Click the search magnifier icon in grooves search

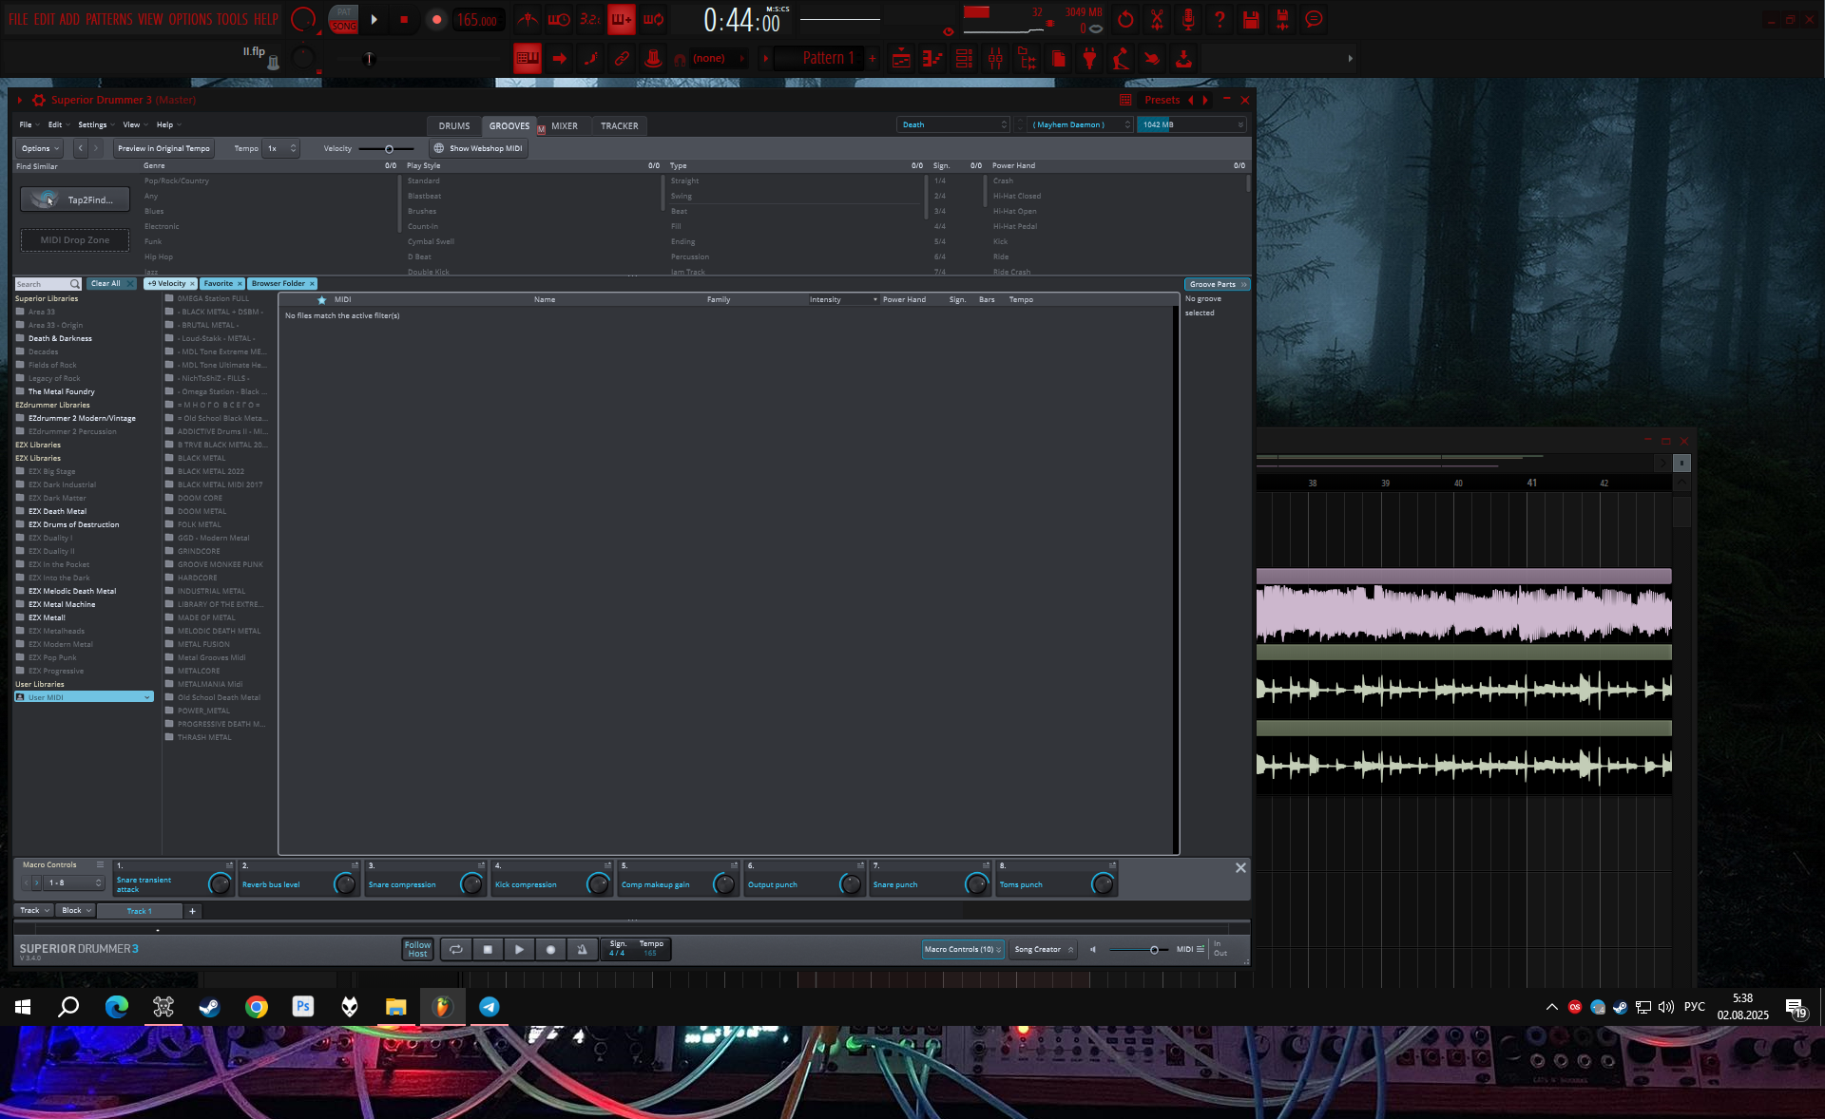[x=75, y=284]
